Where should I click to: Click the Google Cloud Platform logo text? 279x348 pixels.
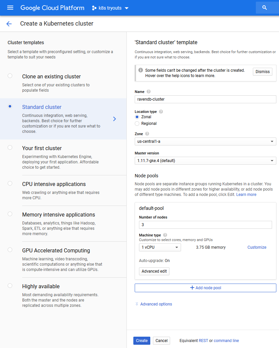point(52,8)
